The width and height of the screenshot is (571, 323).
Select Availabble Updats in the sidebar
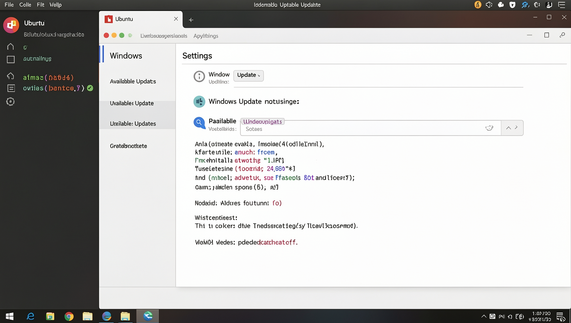coord(133,81)
